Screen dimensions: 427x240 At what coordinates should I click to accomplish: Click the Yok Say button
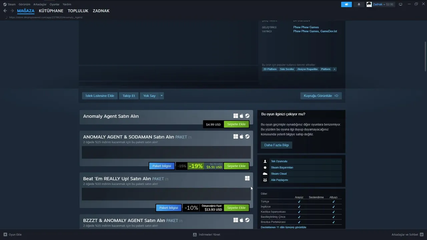[149, 96]
